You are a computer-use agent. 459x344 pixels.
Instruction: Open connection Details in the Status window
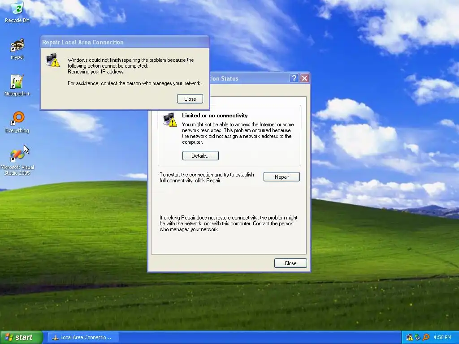coord(200,155)
